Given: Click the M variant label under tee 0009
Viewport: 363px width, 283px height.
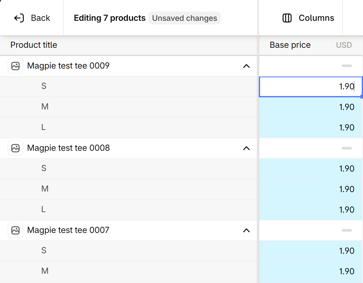Looking at the screenshot, I should click(x=45, y=107).
